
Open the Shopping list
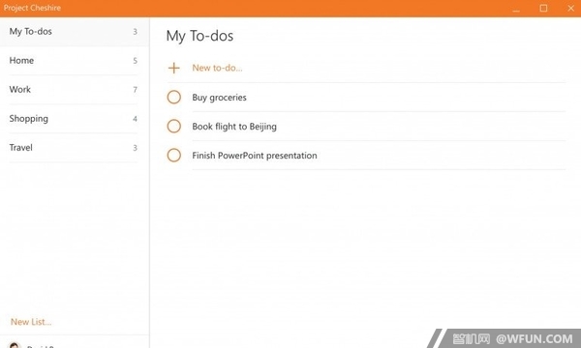pos(75,119)
